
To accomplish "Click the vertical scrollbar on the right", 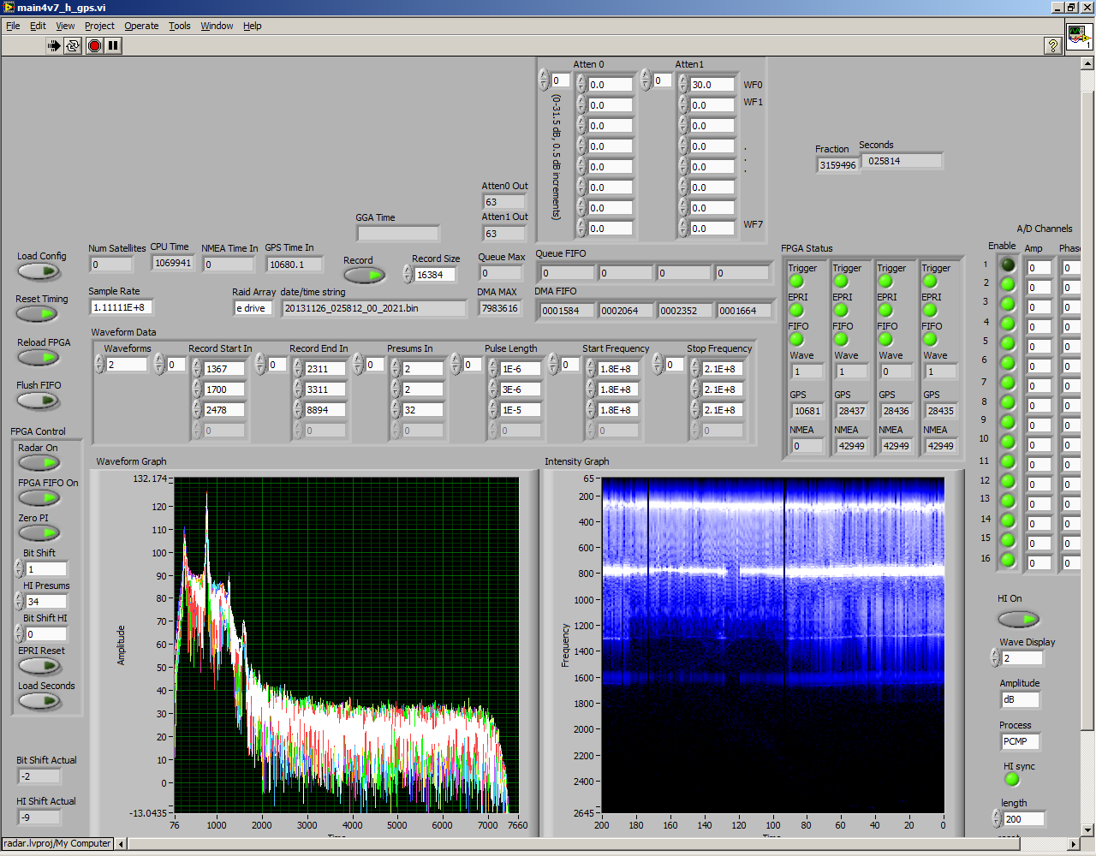I will click(x=1087, y=411).
